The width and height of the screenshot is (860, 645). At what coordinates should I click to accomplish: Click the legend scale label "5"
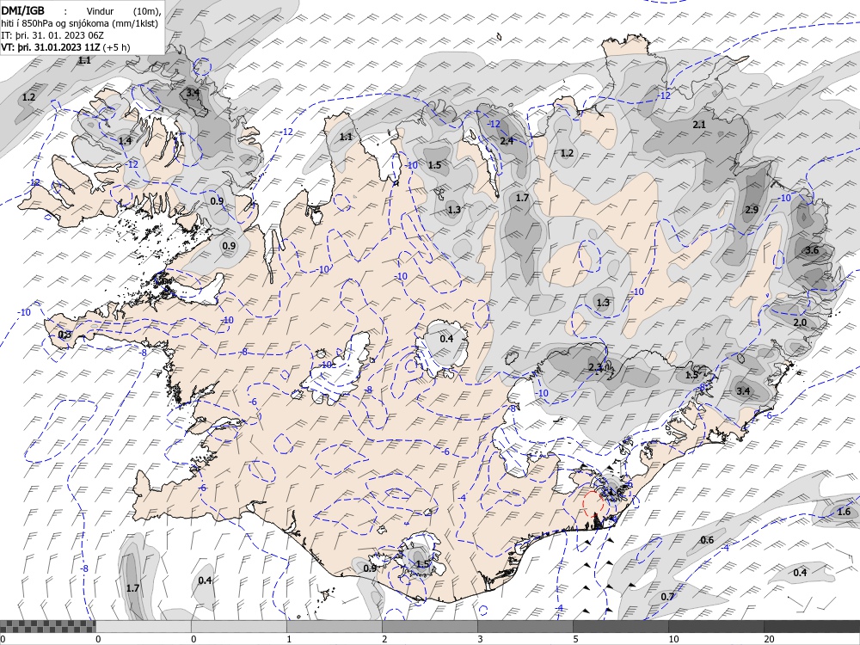tap(576, 639)
